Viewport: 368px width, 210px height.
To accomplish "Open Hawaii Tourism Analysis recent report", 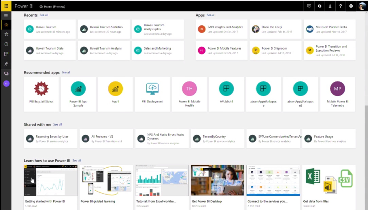I will tap(104, 50).
